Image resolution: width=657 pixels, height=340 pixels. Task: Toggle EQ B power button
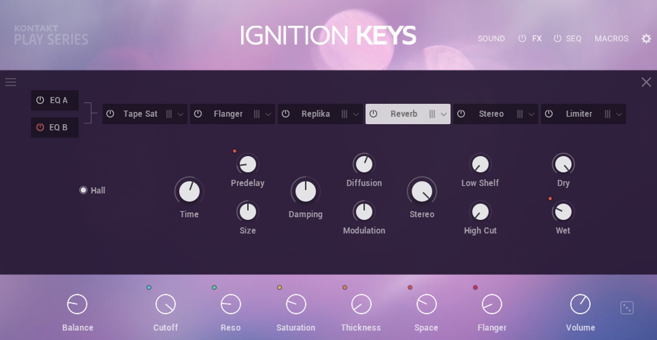click(x=40, y=127)
